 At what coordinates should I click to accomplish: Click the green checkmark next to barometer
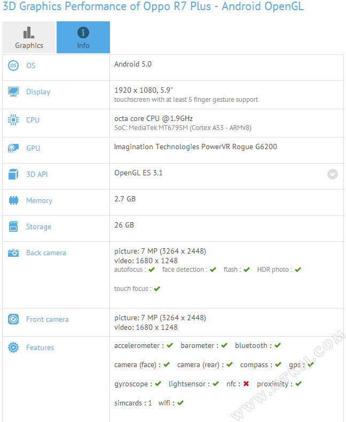click(x=224, y=345)
